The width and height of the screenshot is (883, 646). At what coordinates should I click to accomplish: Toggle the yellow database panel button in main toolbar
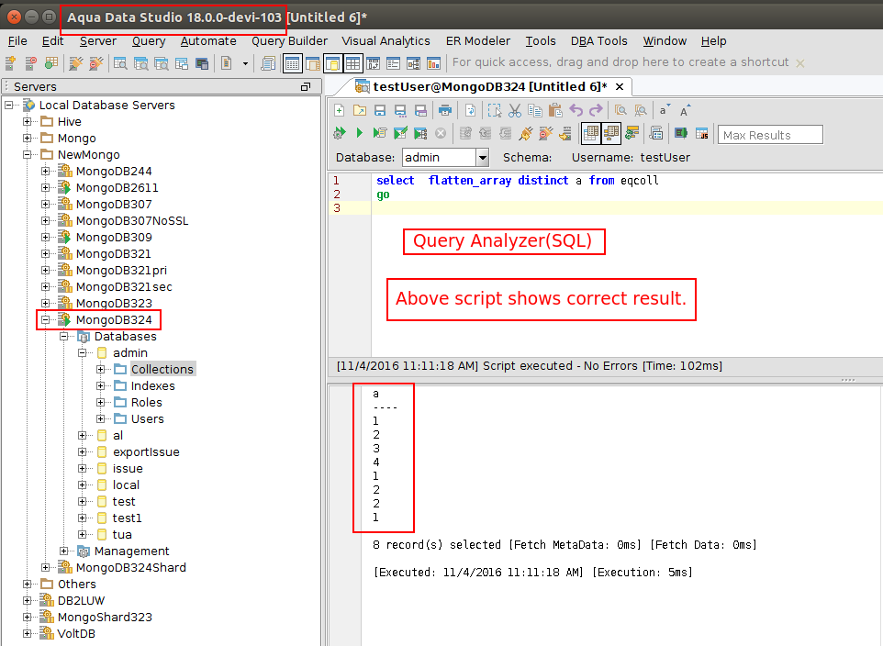[333, 63]
